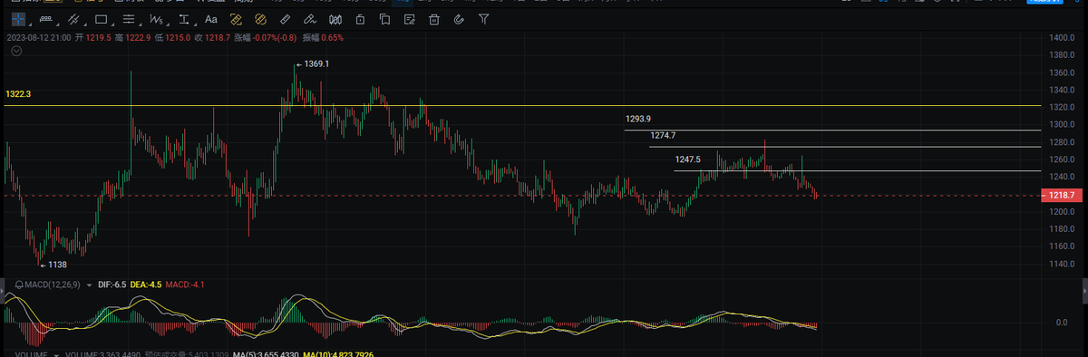The width and height of the screenshot is (1088, 357).
Task: Click the 2023-08-12 21:00 timestamp
Action: [x=38, y=37]
